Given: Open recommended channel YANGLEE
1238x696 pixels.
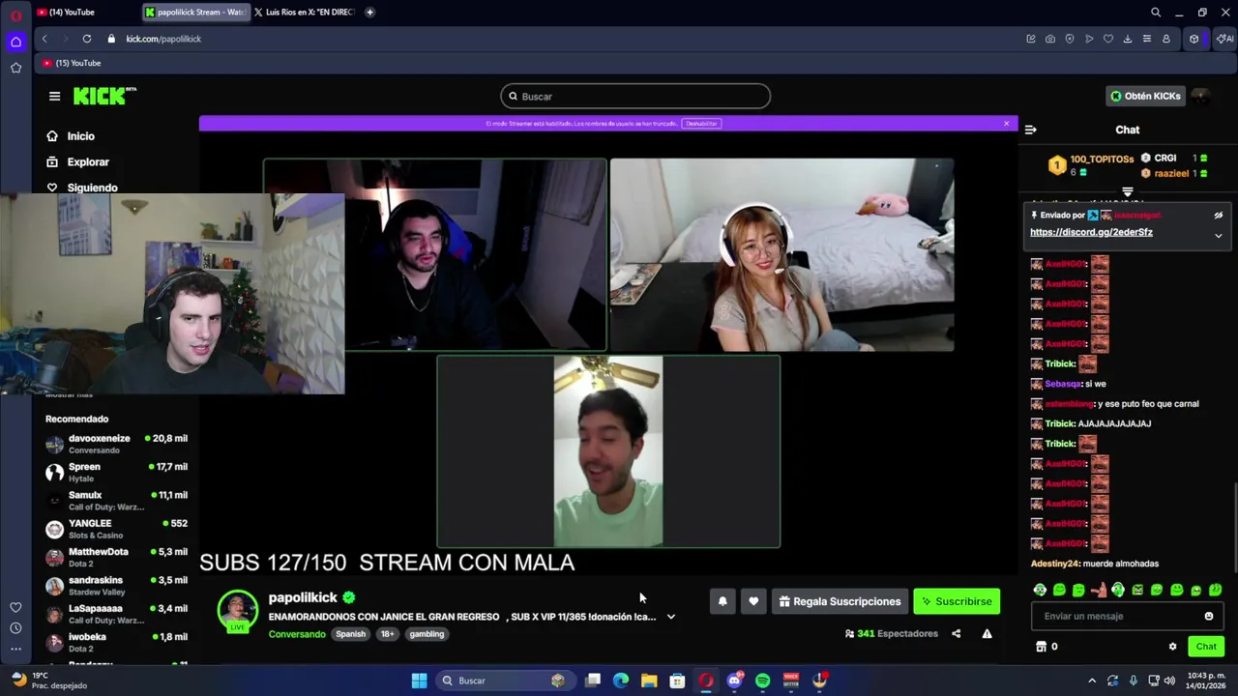Looking at the screenshot, I should [116, 529].
